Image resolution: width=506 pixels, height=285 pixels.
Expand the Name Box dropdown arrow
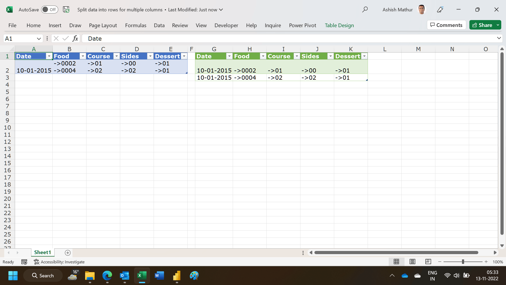39,39
